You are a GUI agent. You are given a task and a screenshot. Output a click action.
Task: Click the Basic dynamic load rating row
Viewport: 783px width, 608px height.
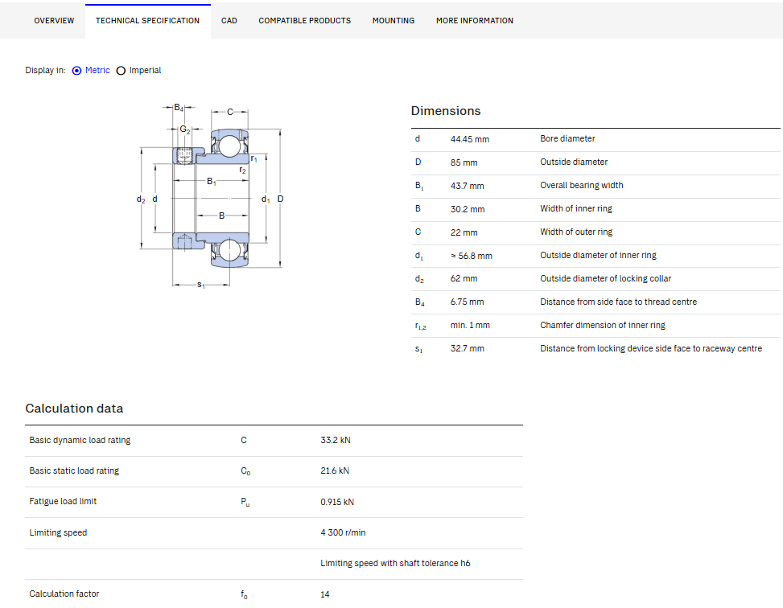pyautogui.click(x=274, y=441)
